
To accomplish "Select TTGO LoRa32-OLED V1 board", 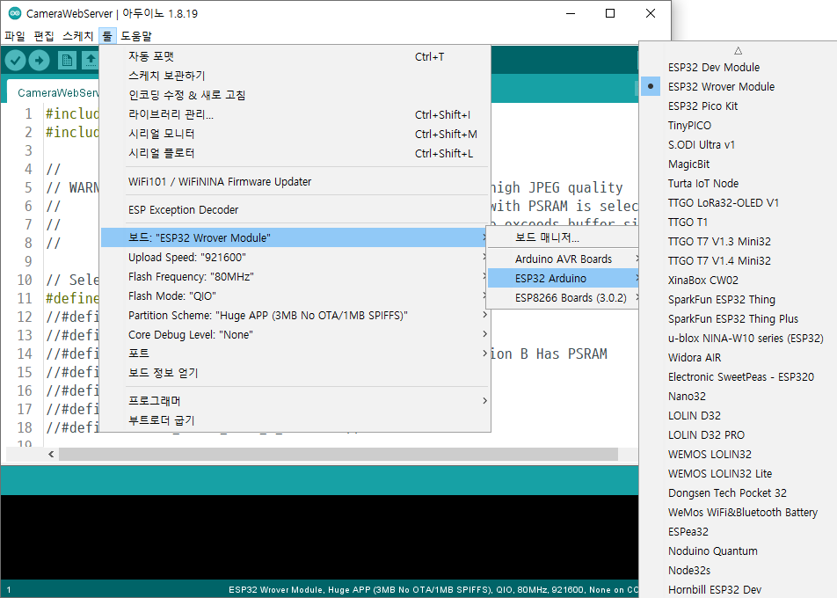I will (738, 202).
